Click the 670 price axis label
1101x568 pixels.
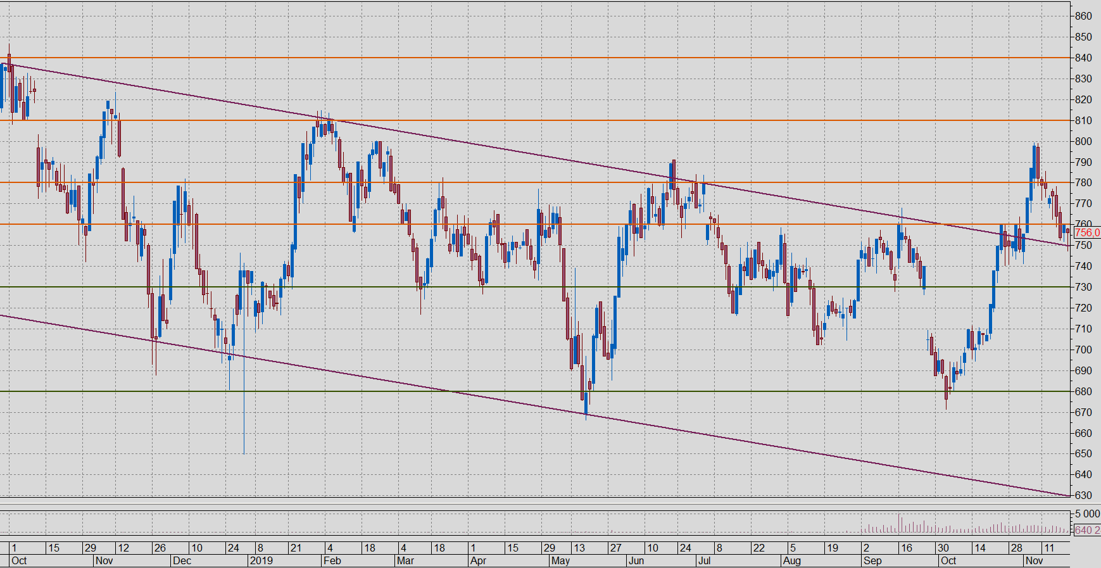click(x=1083, y=412)
